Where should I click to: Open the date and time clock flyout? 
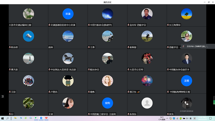click(x=202, y=118)
